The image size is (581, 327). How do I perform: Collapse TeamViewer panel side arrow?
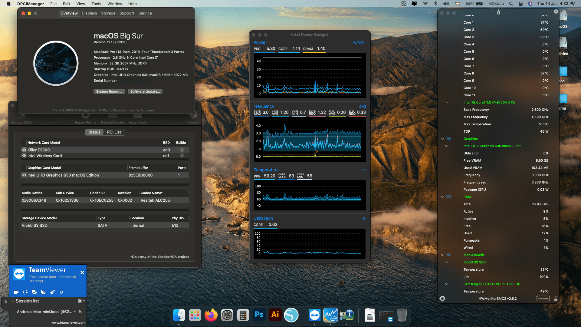[x=5, y=302]
